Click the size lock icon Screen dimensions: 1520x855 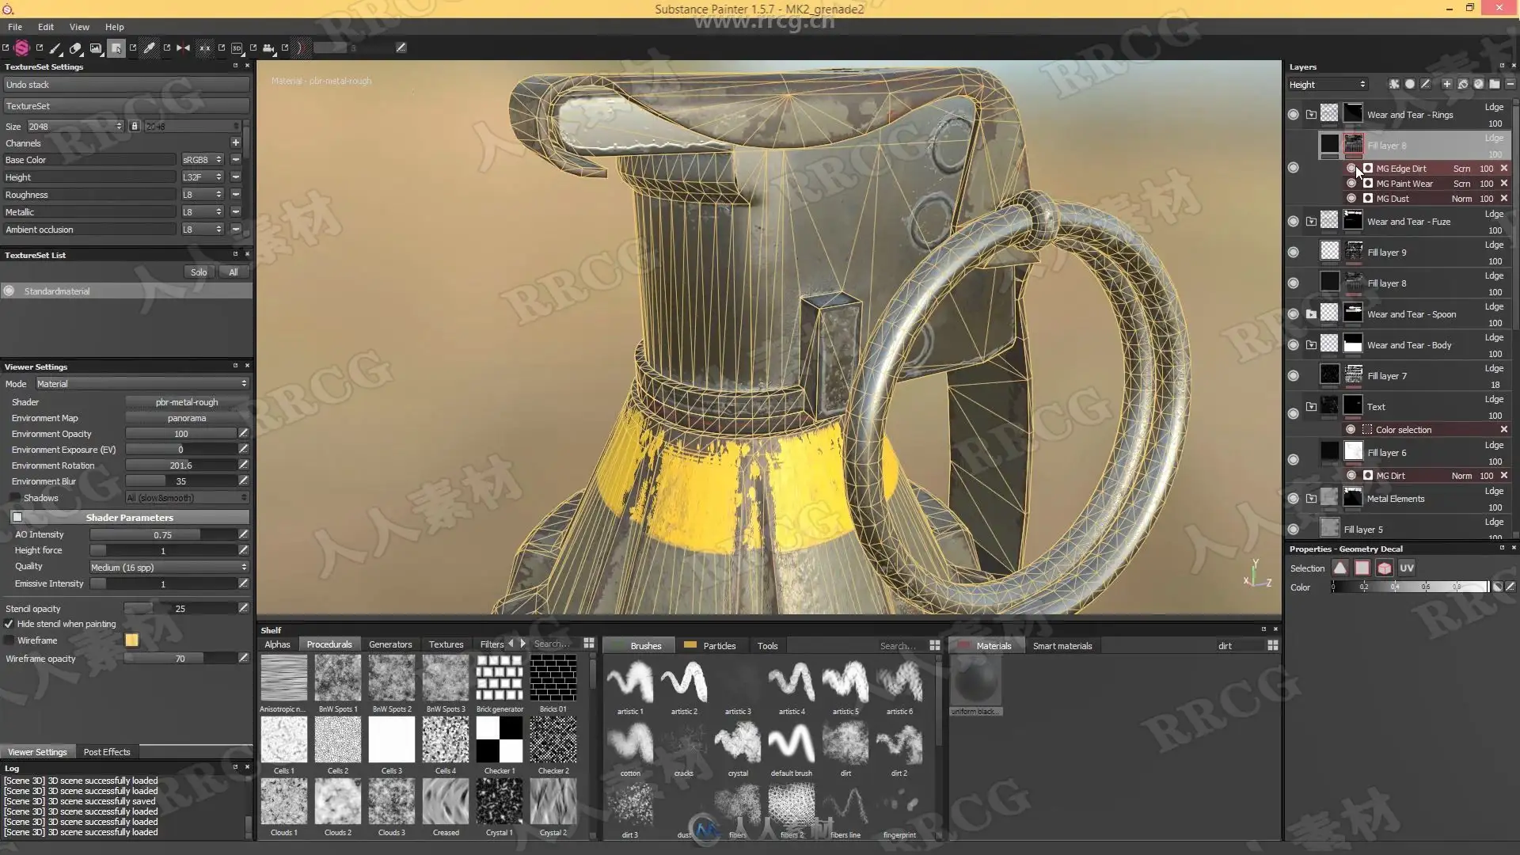[x=135, y=127]
